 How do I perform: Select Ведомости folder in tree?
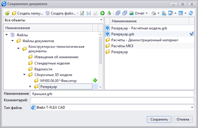(x=43, y=69)
